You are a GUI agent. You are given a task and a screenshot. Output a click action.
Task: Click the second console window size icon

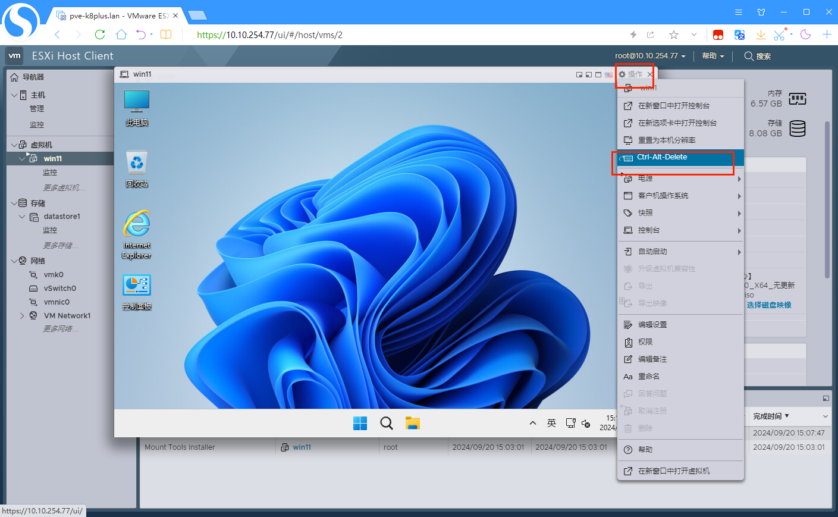point(589,75)
